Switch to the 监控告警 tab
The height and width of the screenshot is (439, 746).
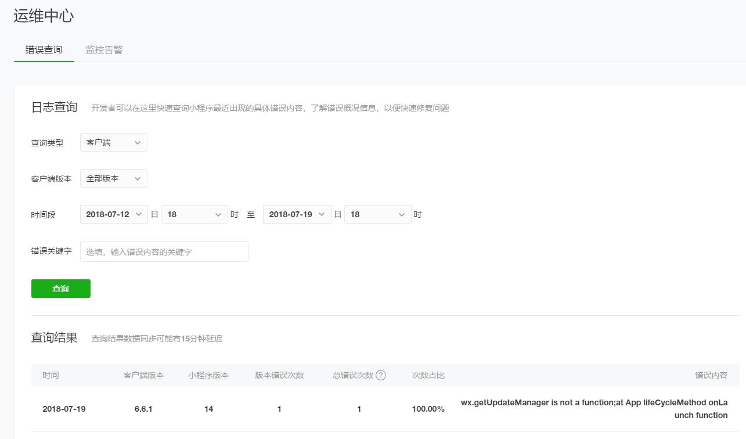103,49
